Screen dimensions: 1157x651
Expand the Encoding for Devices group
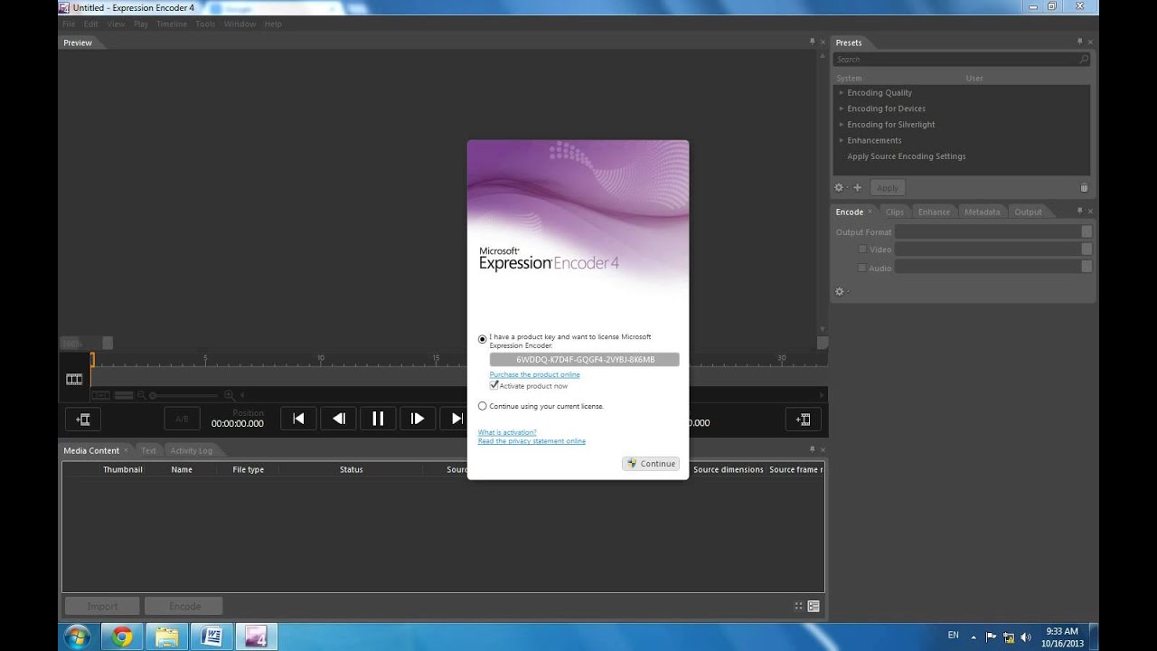(x=841, y=108)
